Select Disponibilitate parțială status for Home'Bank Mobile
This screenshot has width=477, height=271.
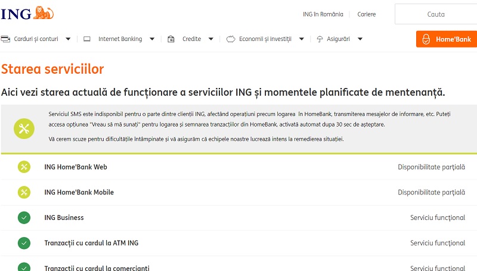[431, 192]
